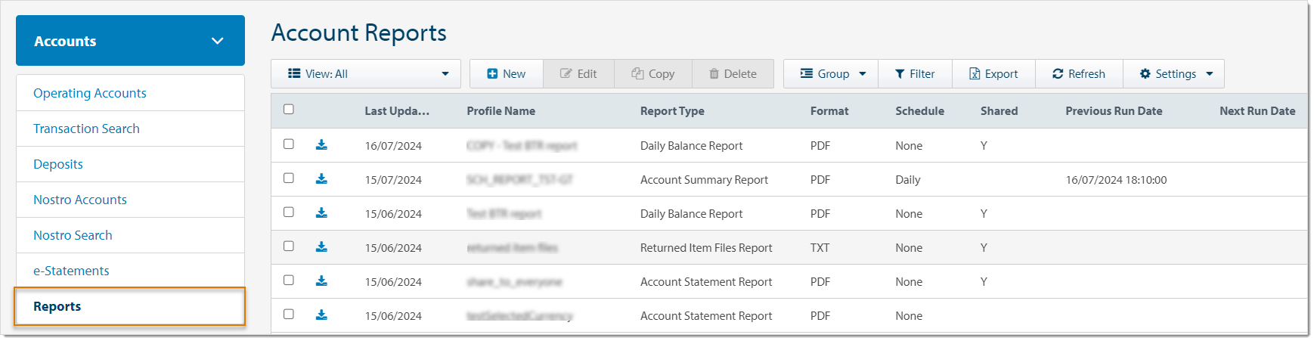Download the Account Summary Report row
1314x341 pixels.
click(x=321, y=179)
